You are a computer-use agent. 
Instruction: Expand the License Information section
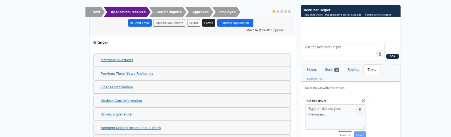click(117, 87)
